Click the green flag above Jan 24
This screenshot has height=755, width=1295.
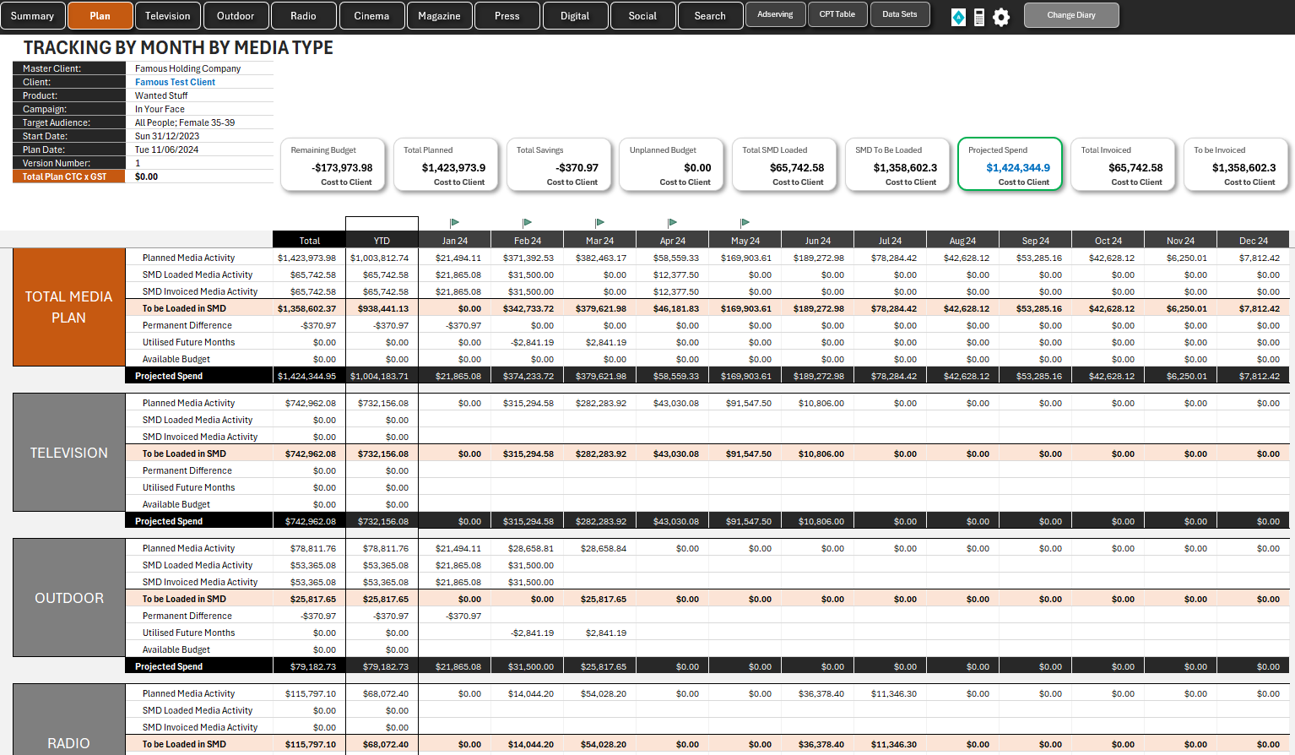click(454, 223)
